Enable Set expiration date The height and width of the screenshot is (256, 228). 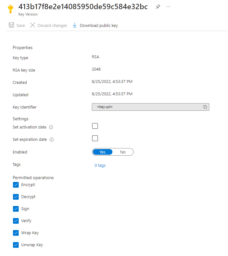point(95,138)
